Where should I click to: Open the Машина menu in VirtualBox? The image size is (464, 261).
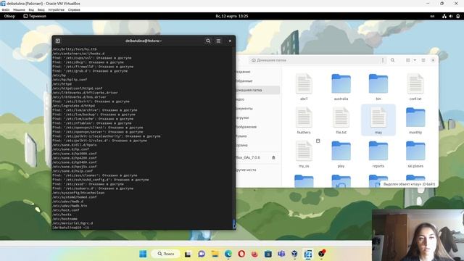point(19,9)
